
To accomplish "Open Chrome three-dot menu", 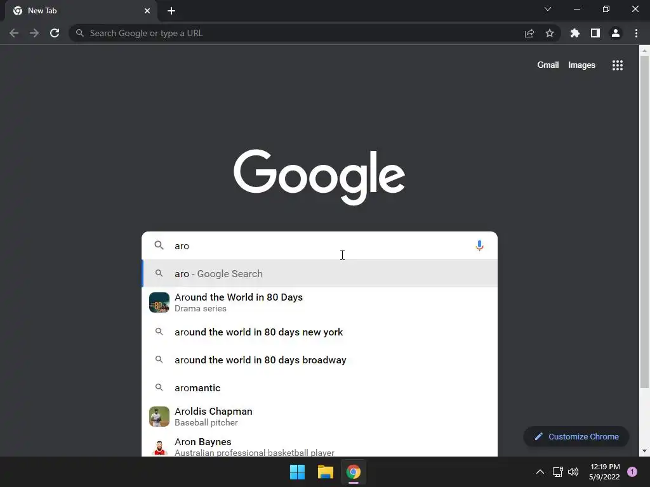I will pyautogui.click(x=636, y=33).
